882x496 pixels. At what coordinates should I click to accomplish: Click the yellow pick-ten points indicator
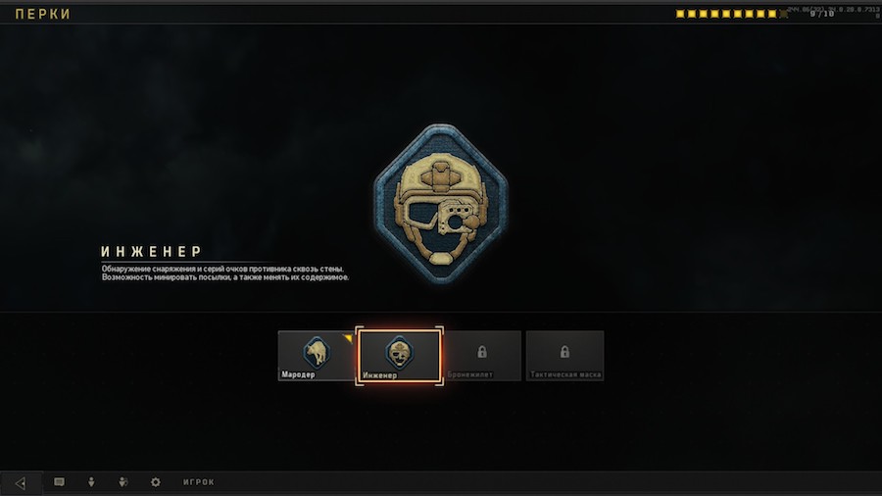tap(731, 14)
